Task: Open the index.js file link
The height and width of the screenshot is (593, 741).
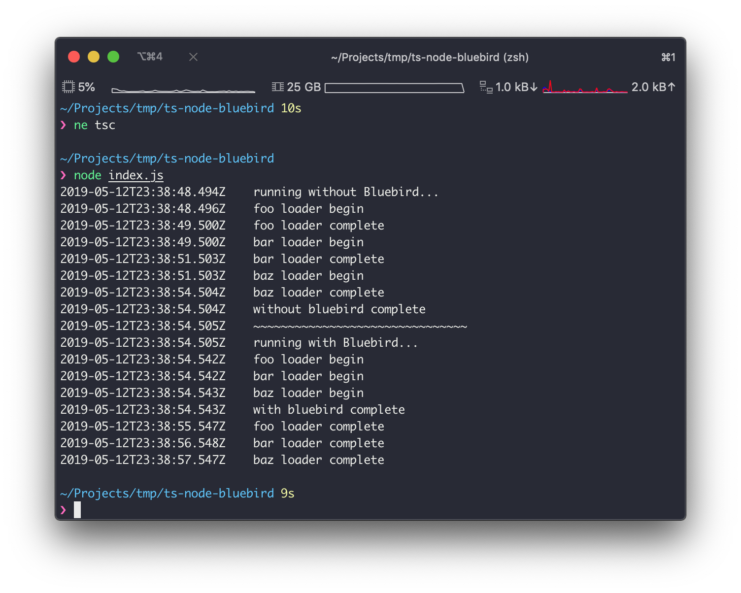Action: (135, 175)
